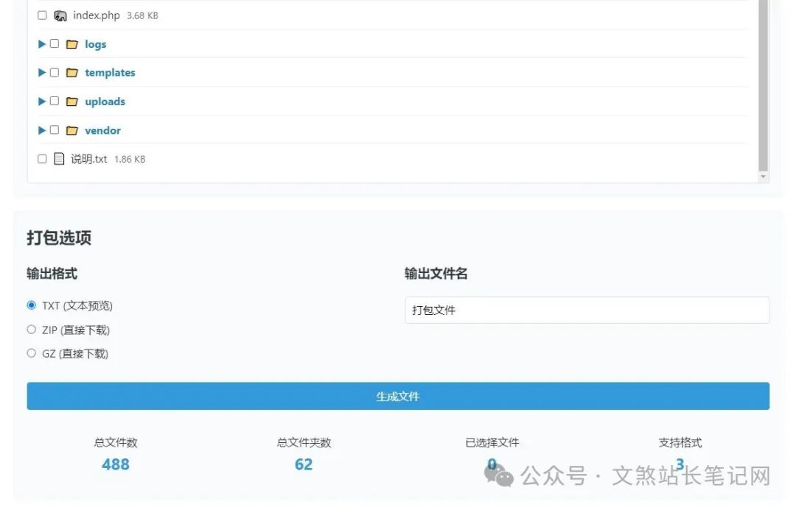Click the text file icon next to 说明.txt

click(59, 158)
